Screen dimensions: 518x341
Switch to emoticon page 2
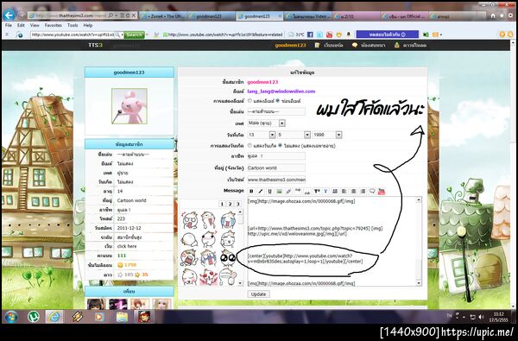pos(230,204)
